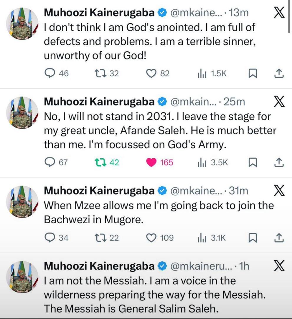The height and width of the screenshot is (319, 292).
Task: Bookmark the "God's anointed" tweet
Action: pyautogui.click(x=253, y=73)
